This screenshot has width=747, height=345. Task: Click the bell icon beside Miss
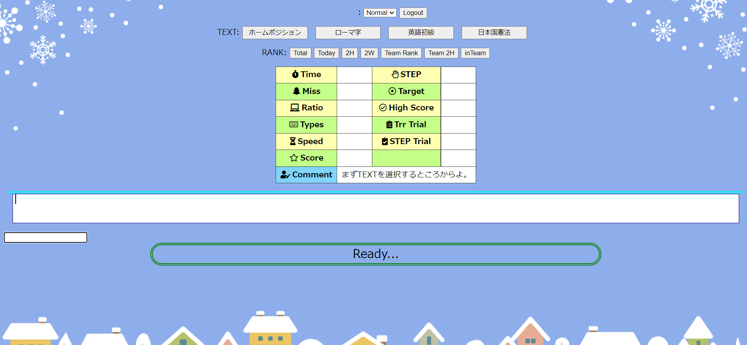(x=296, y=91)
